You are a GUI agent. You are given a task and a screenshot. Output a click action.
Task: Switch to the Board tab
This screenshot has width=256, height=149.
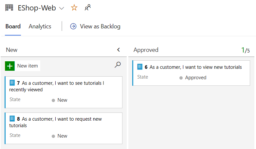pos(13,26)
